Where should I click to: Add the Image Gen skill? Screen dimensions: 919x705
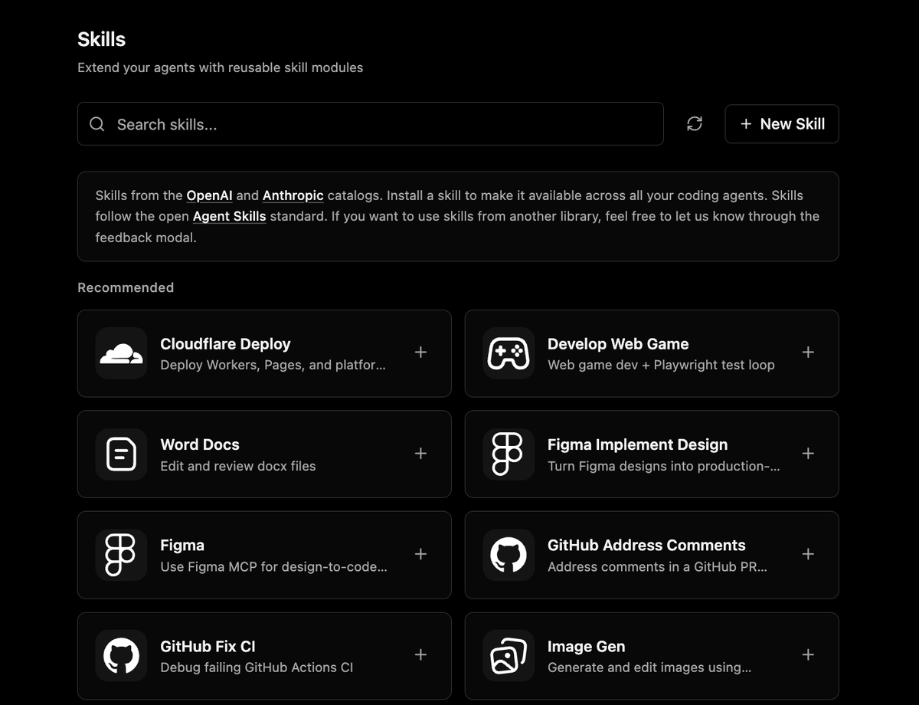point(808,655)
